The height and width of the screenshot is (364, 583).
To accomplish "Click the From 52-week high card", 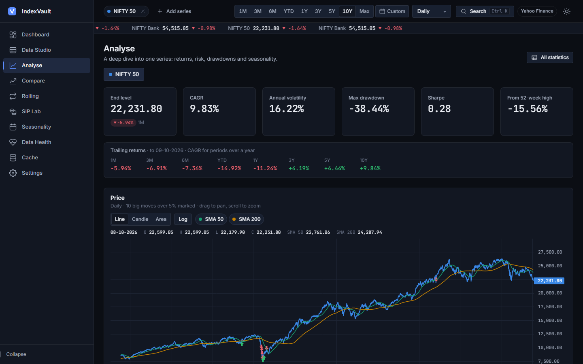I will click(x=537, y=112).
